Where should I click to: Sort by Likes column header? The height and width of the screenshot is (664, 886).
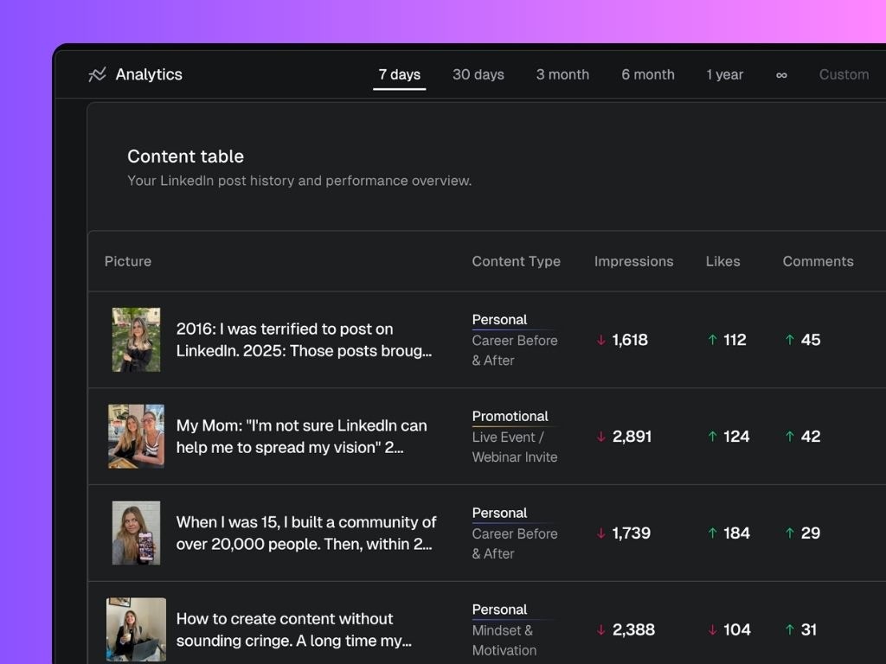tap(722, 261)
